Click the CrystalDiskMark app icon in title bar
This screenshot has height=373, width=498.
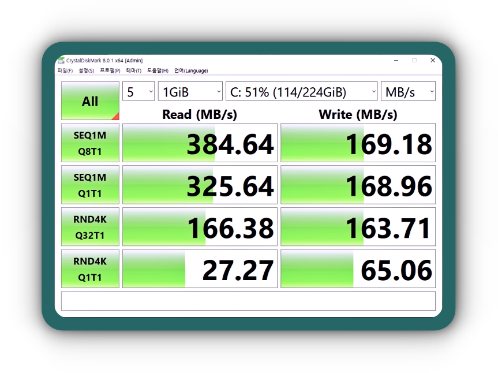click(x=61, y=61)
